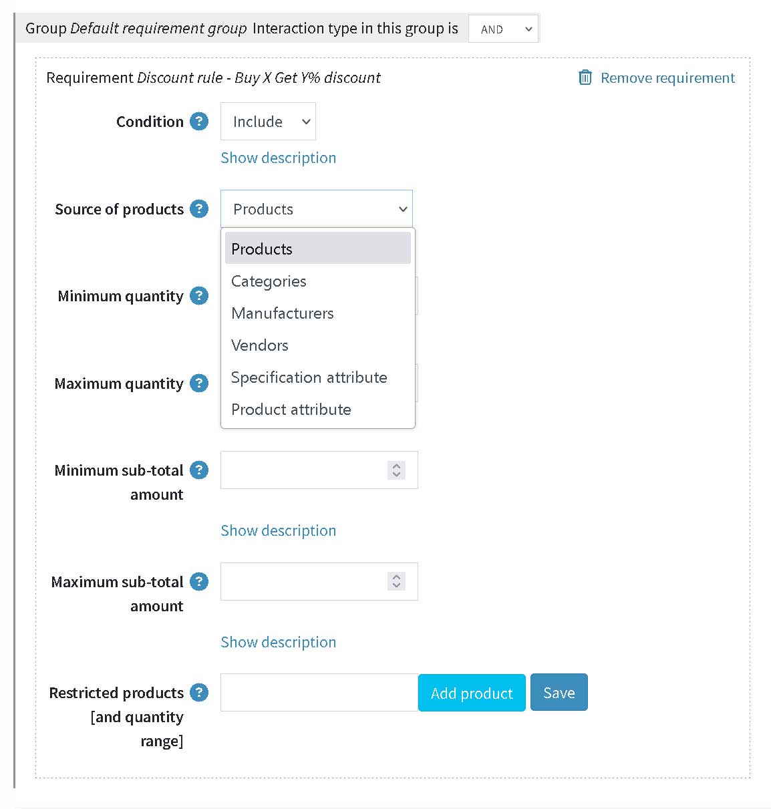The image size is (771, 809).
Task: View help for Minimum sub-total amount
Action: [199, 470]
